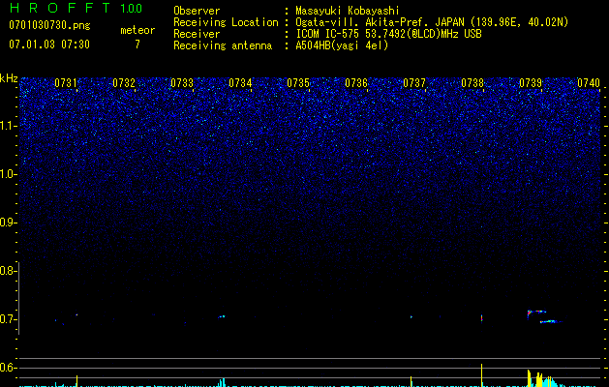Click the observer name Masayuki Kobayashi
The image size is (609, 387).
(348, 11)
